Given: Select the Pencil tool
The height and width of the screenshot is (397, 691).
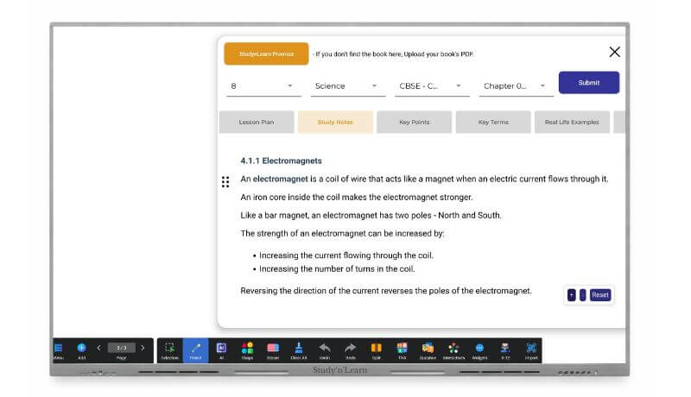Looking at the screenshot, I should point(195,350).
